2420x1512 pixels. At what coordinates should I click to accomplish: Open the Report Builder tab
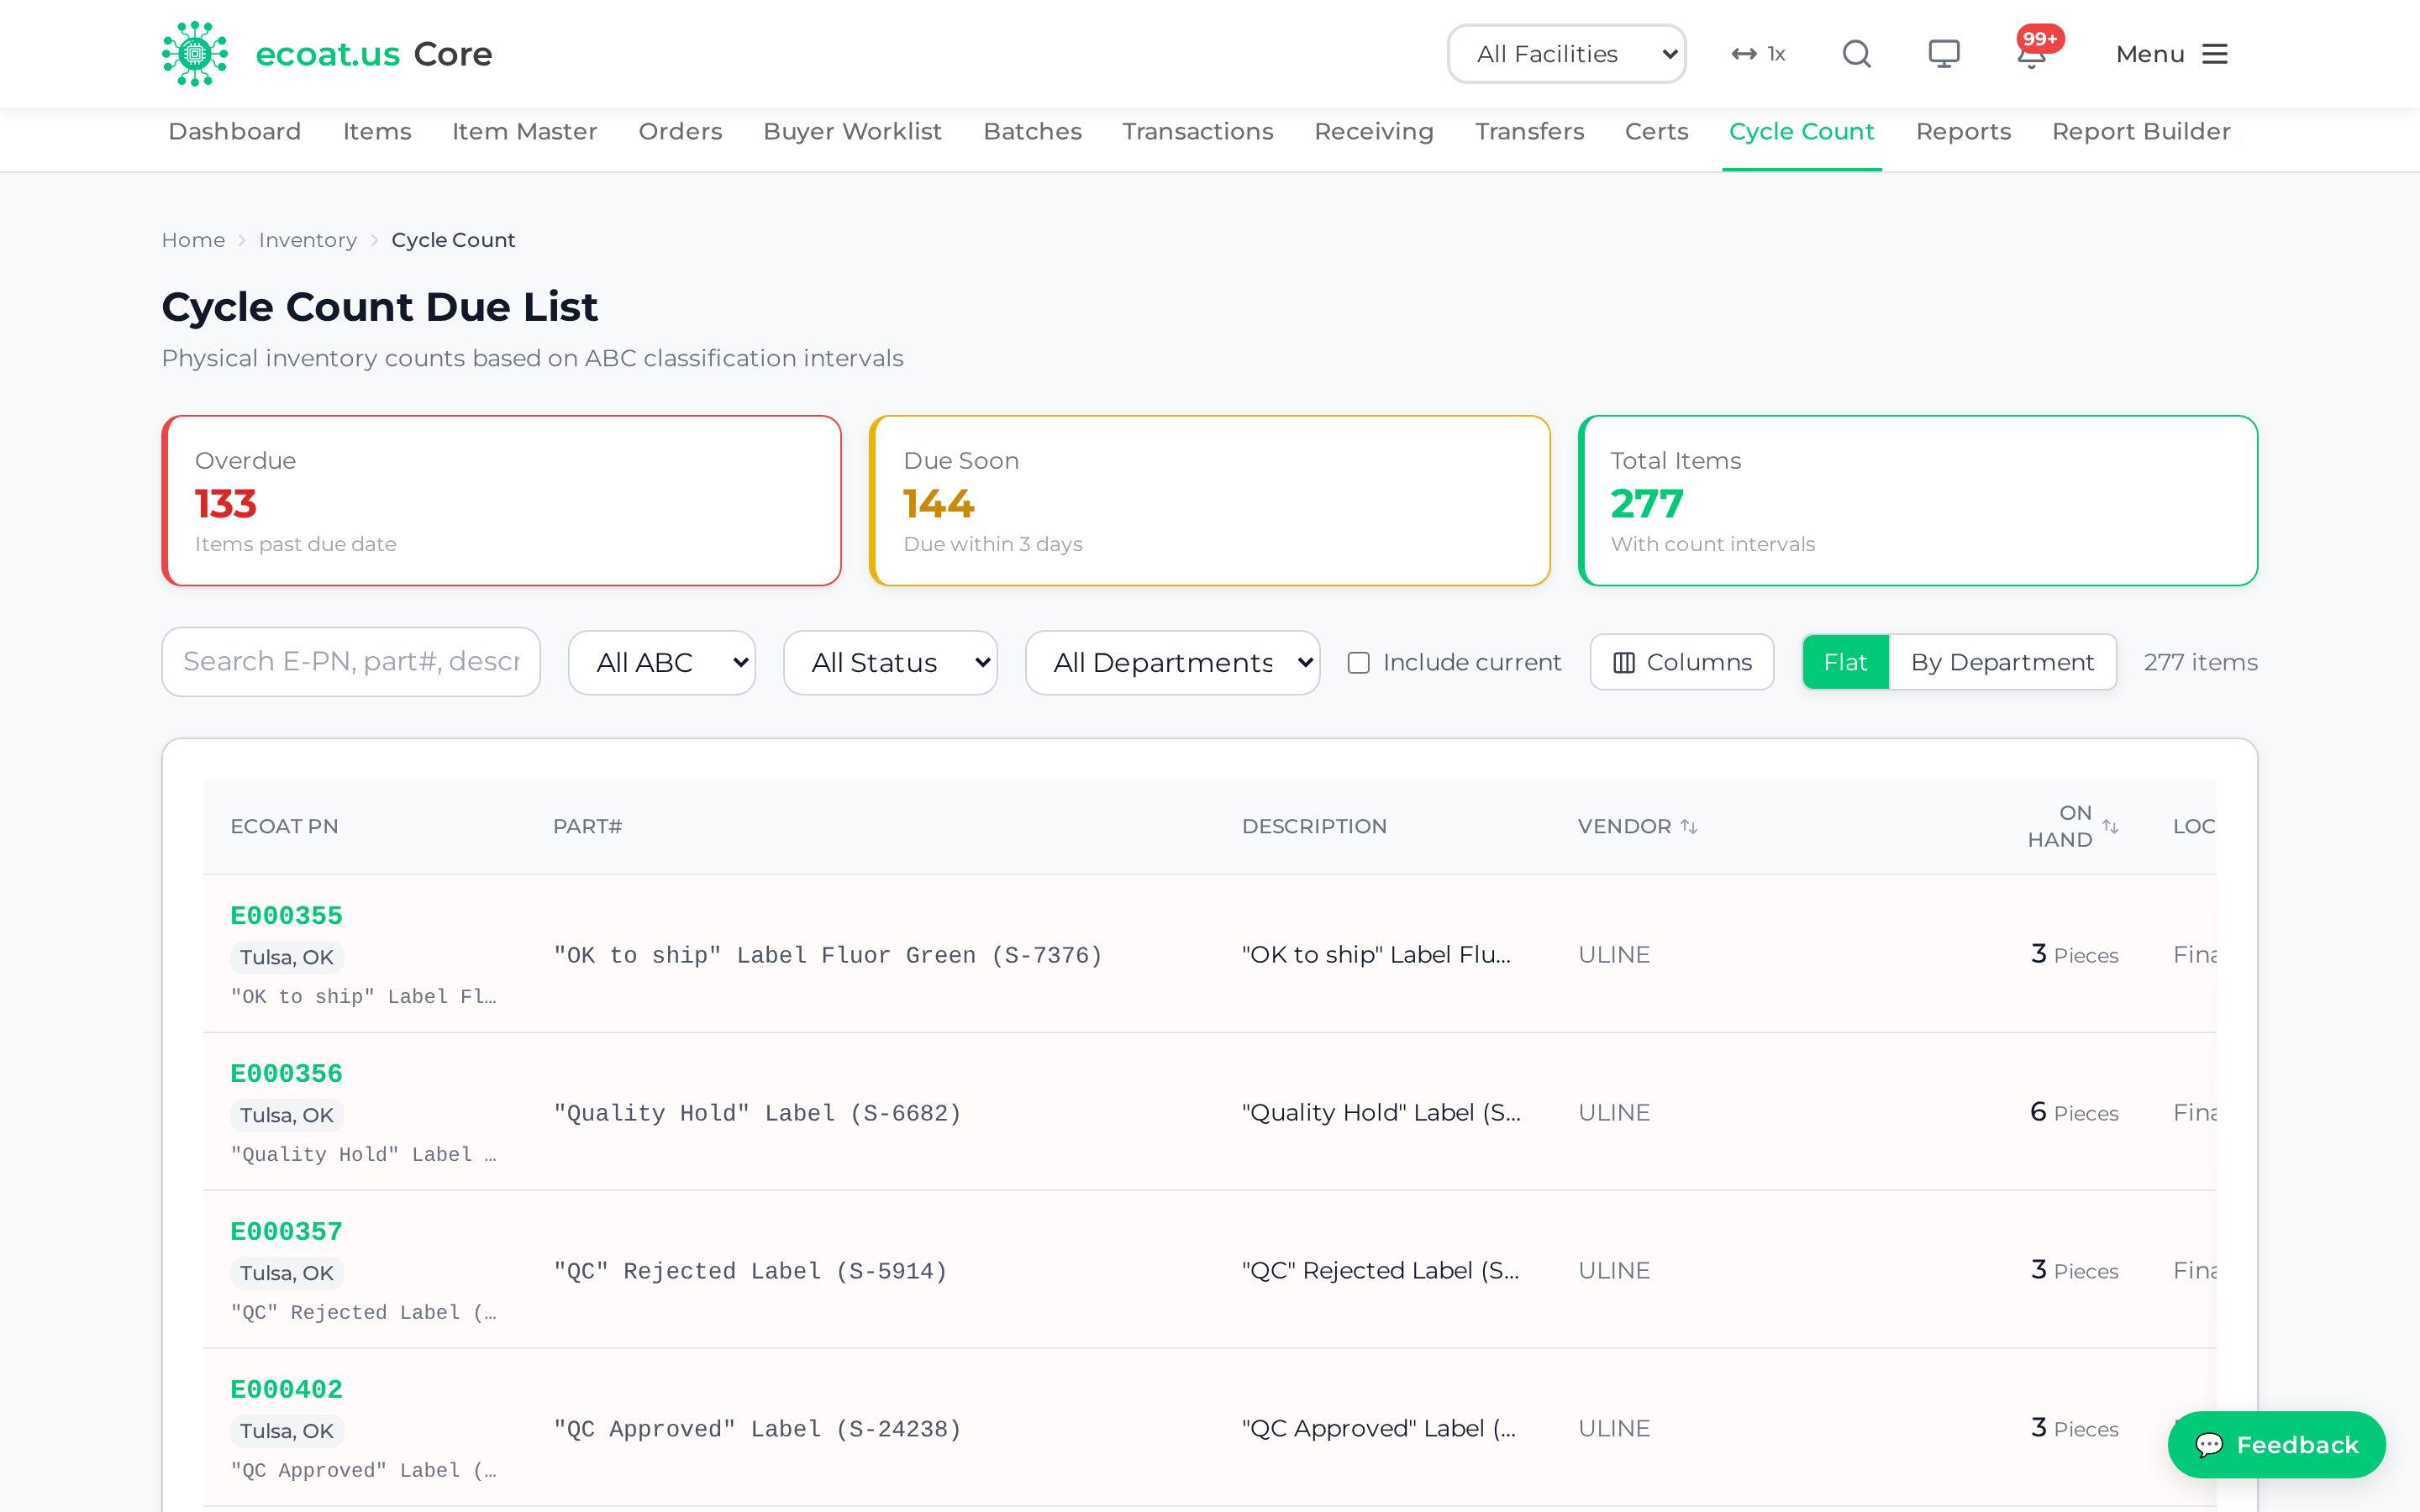2141,132
